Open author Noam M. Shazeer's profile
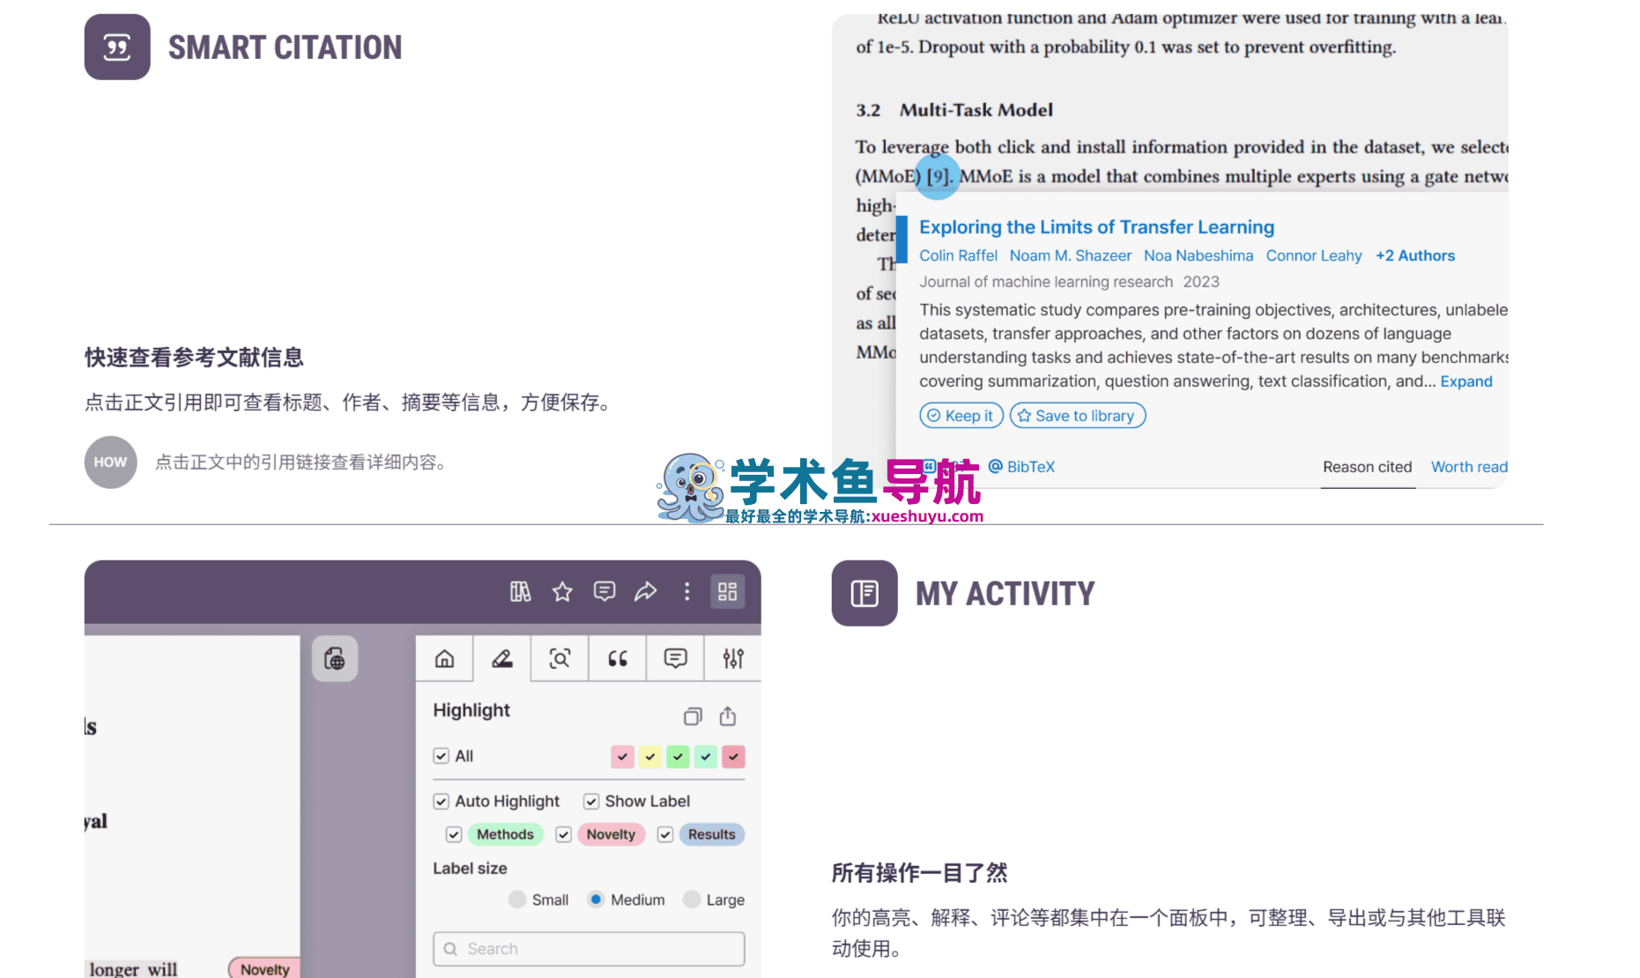Screen dimensions: 1640x978 tap(1071, 256)
